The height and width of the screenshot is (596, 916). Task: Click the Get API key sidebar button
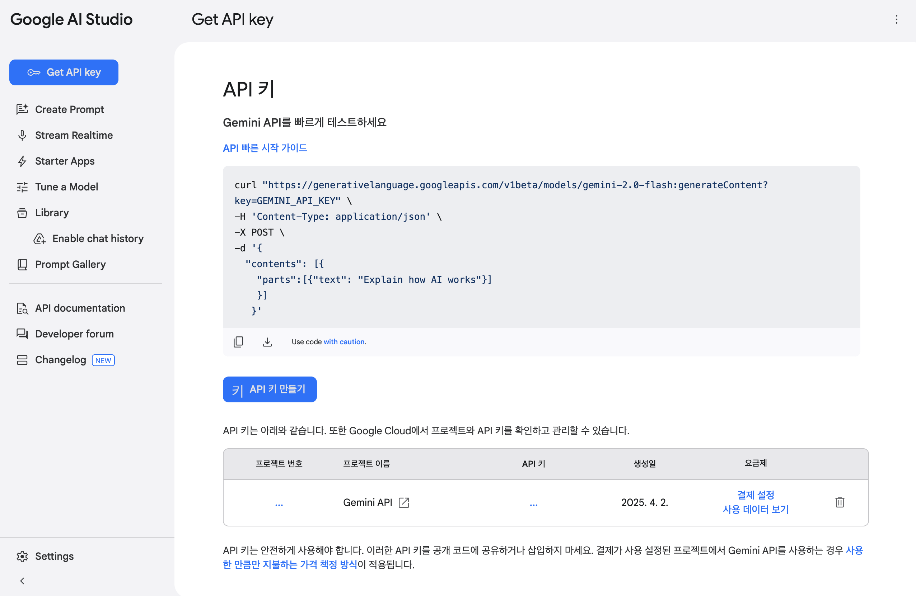pyautogui.click(x=64, y=72)
